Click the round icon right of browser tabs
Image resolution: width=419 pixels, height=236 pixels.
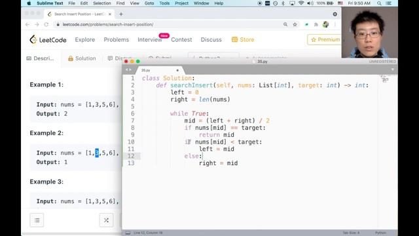click(x=335, y=14)
